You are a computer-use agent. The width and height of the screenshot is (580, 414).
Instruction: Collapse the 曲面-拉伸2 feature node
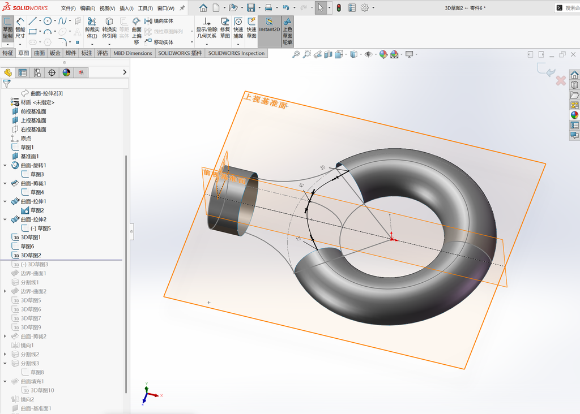point(5,219)
